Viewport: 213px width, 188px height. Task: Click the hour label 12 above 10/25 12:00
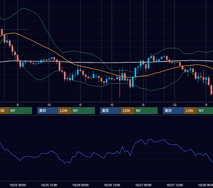pyautogui.click(x=49, y=105)
